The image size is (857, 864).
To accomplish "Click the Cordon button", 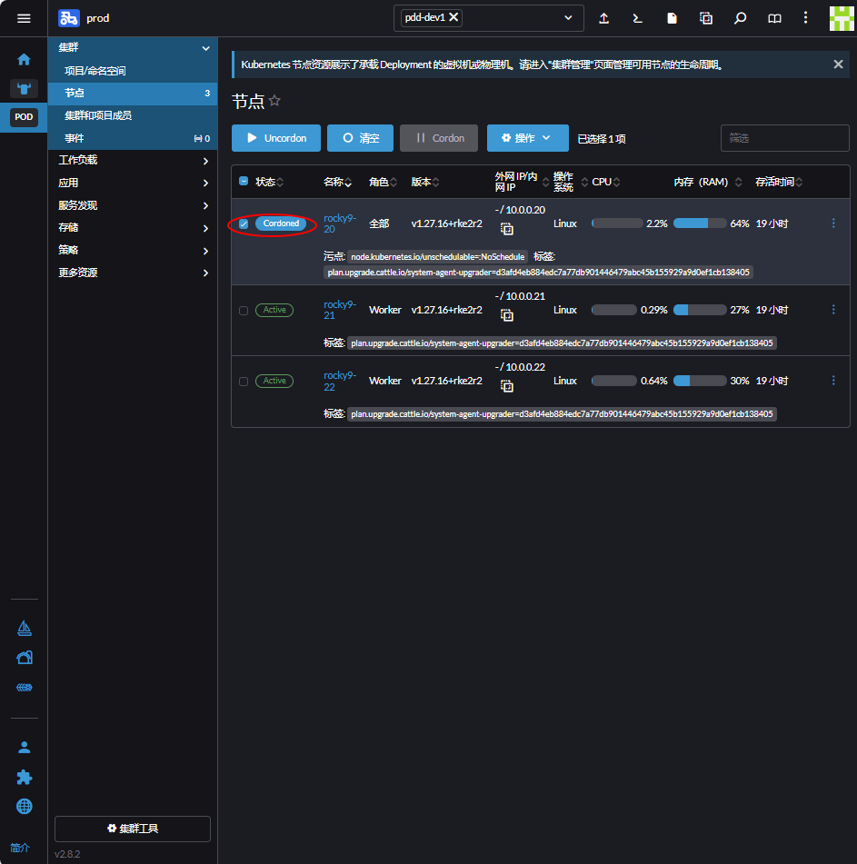I will [x=439, y=138].
